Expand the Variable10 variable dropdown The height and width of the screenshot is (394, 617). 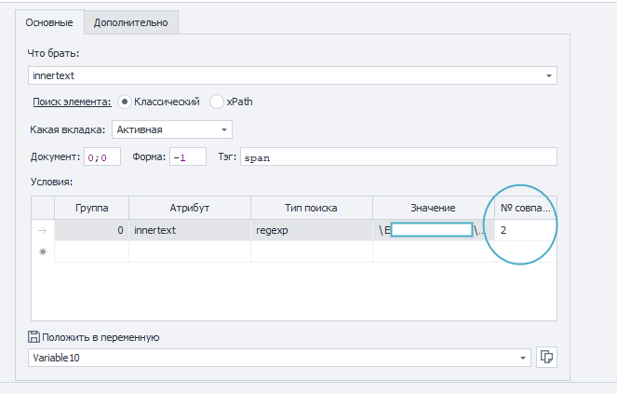(522, 357)
